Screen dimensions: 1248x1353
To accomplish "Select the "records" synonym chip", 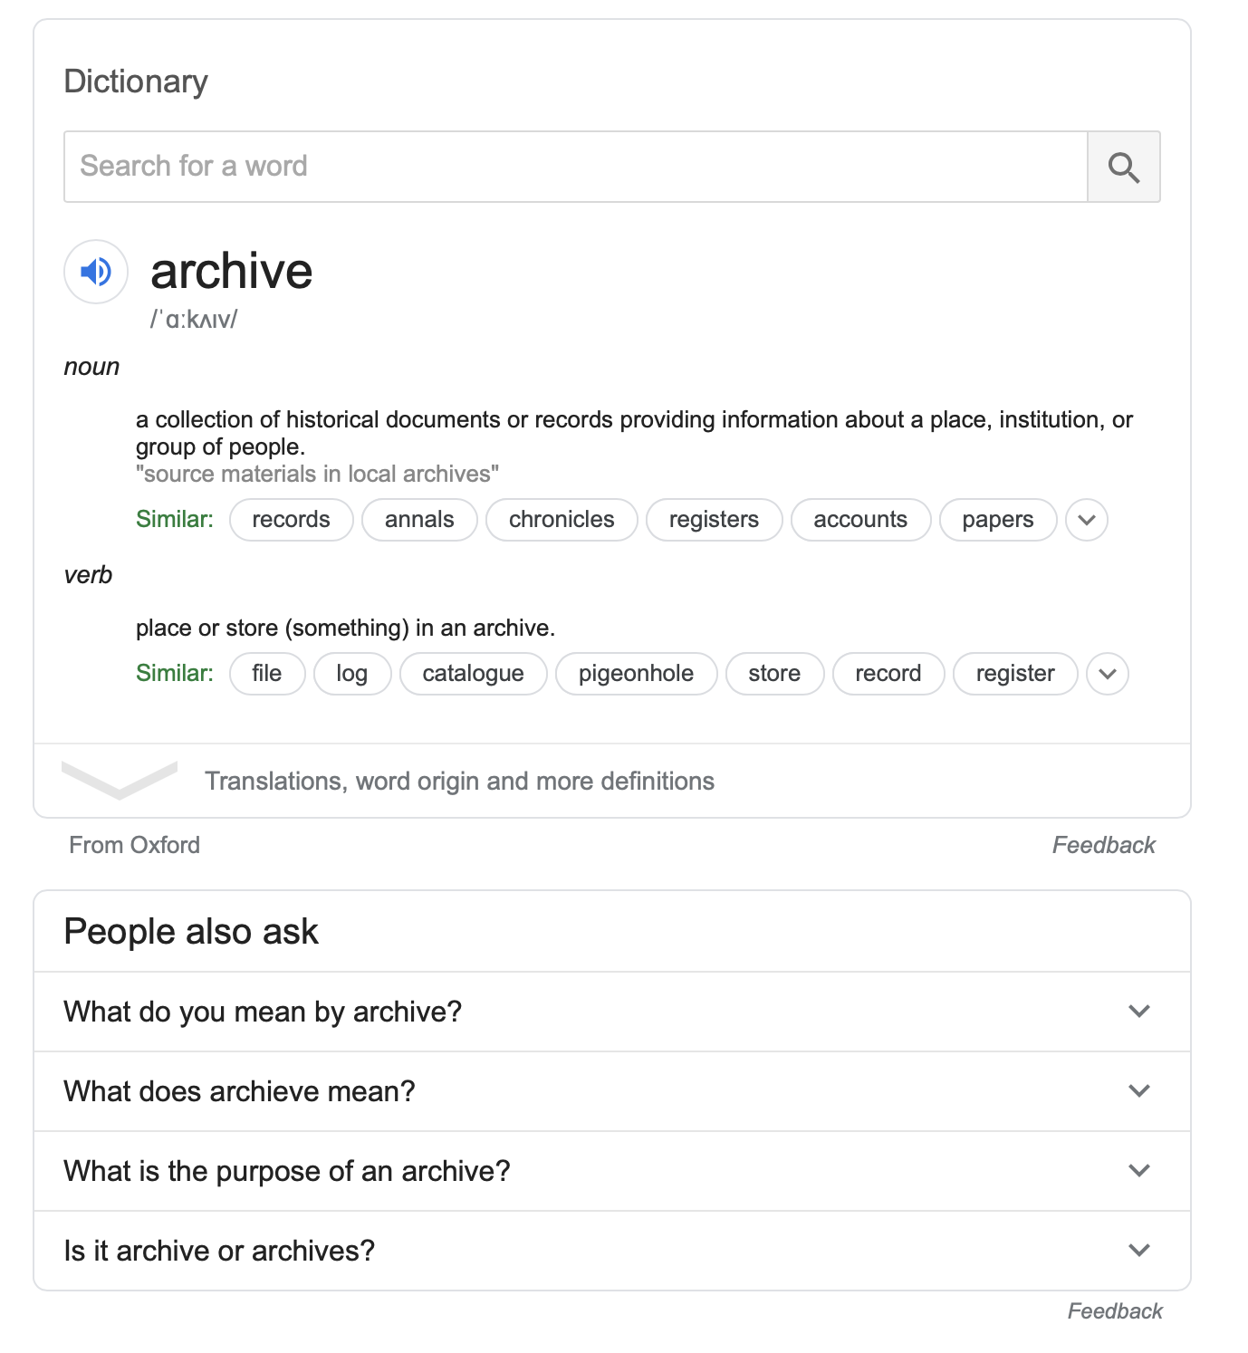I will pos(291,520).
